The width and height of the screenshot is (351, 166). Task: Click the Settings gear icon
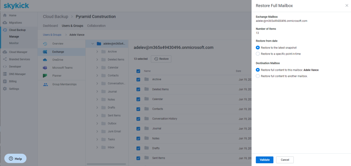click(5, 89)
